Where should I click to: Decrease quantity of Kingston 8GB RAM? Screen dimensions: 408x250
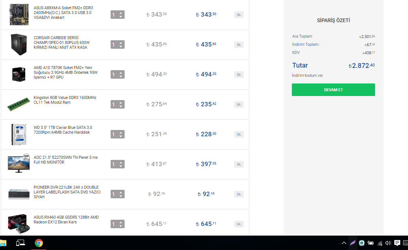(x=121, y=106)
